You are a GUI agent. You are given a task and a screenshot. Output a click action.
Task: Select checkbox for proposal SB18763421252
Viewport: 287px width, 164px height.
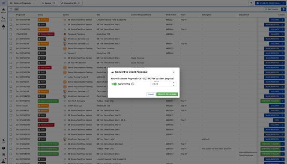11,120
